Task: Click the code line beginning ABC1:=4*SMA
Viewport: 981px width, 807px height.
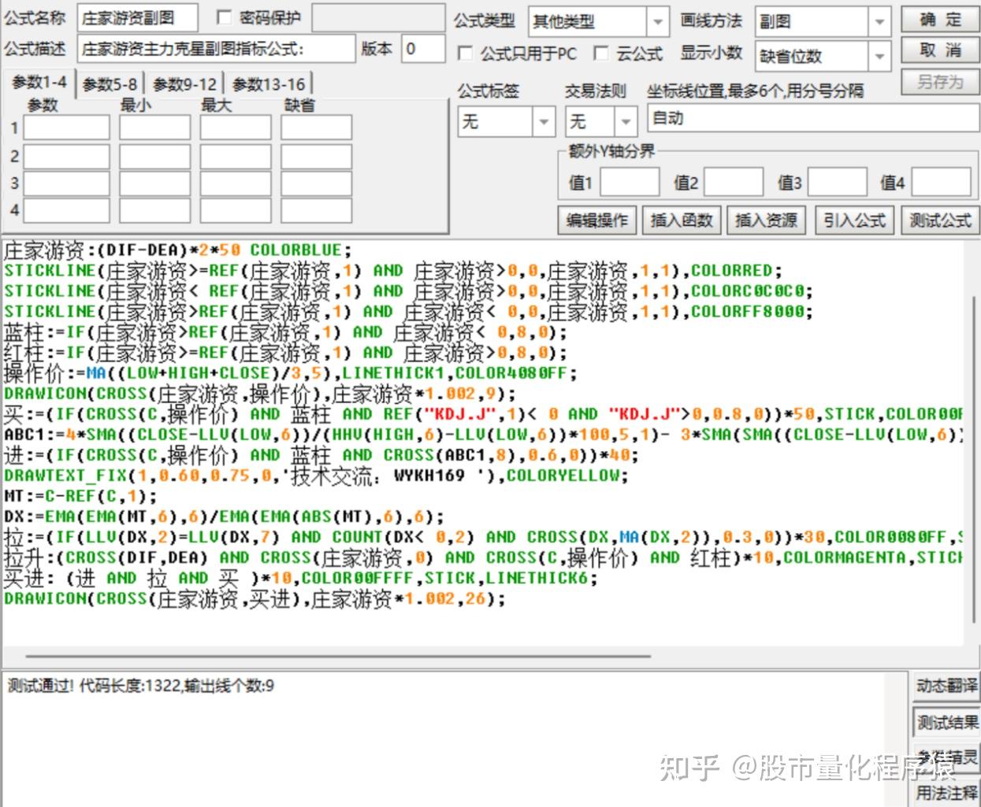Action: [484, 435]
